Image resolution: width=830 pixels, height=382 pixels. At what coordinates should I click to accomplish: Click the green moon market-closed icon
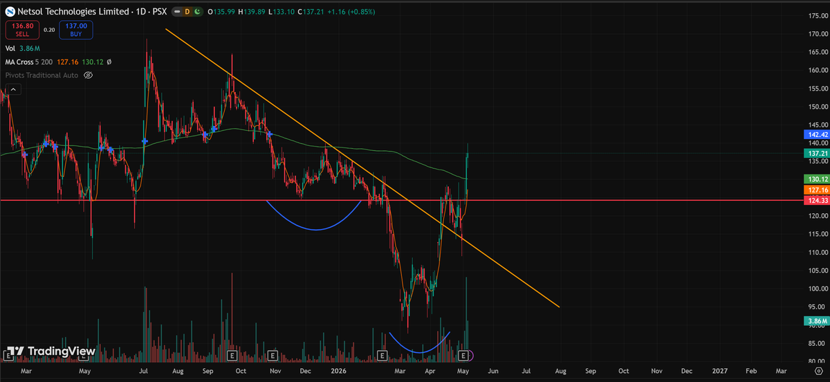click(198, 12)
